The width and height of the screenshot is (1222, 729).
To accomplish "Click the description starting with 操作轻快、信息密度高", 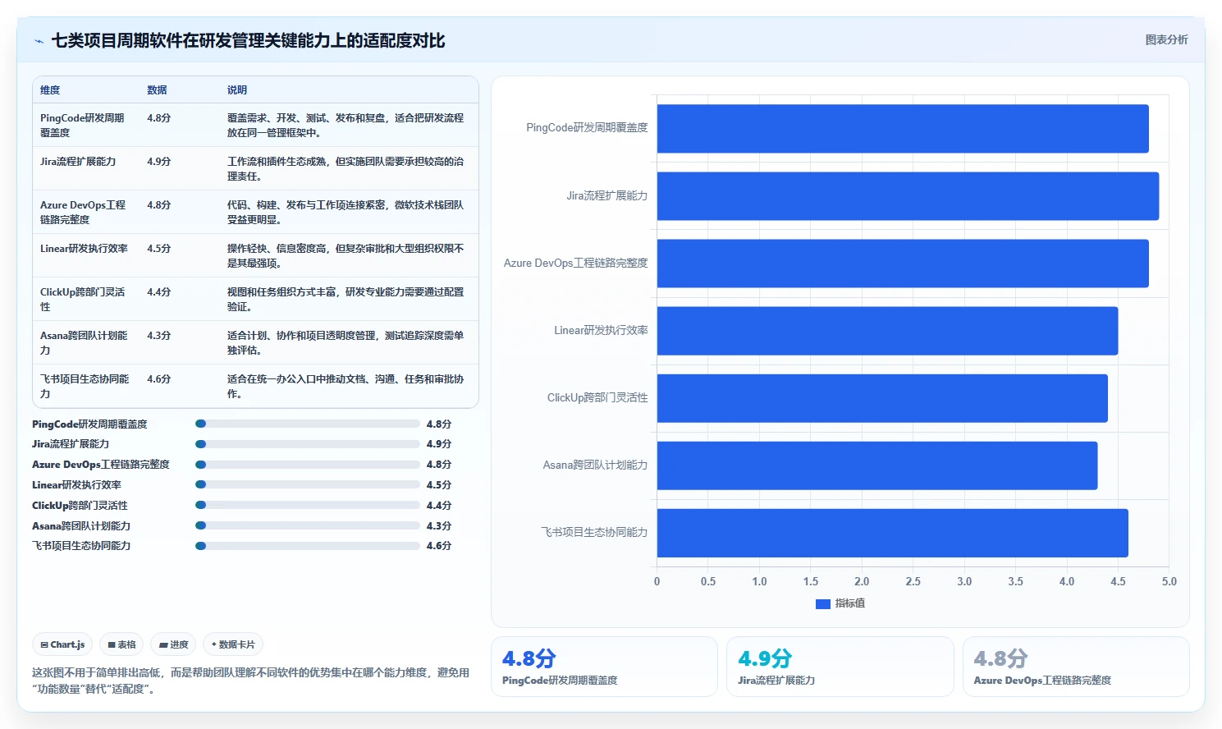I will (x=346, y=255).
